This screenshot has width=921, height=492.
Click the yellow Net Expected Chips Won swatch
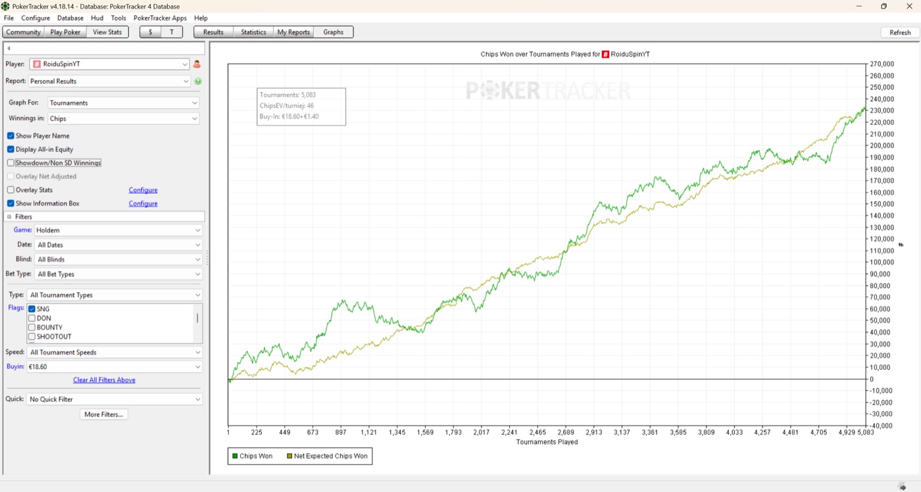tap(289, 456)
